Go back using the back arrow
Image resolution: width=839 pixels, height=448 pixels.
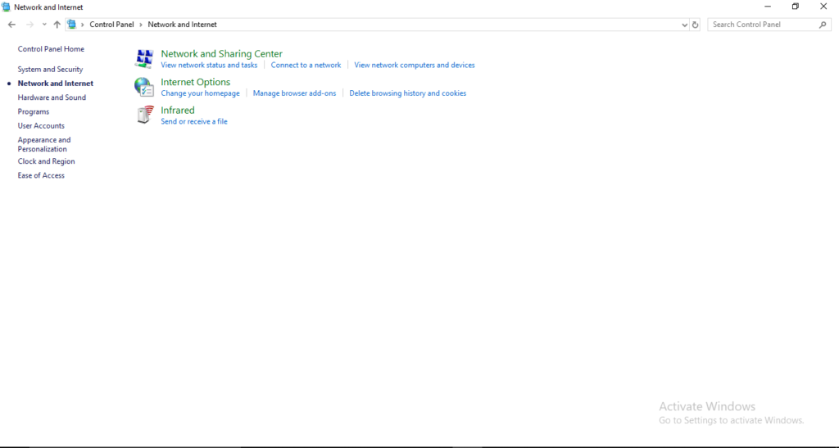(11, 25)
